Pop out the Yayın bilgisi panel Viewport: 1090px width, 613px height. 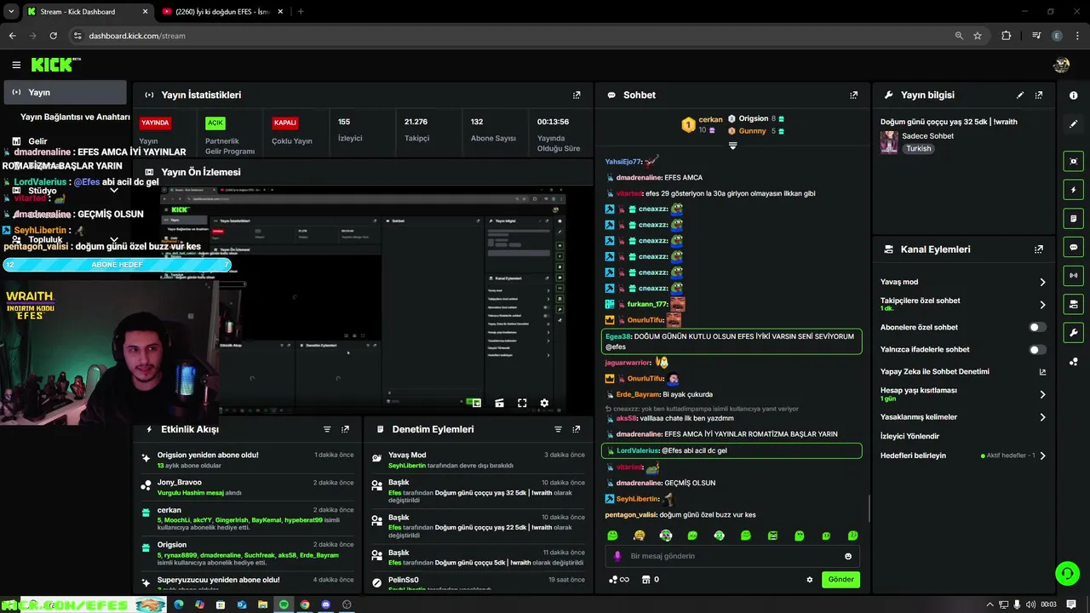1039,95
